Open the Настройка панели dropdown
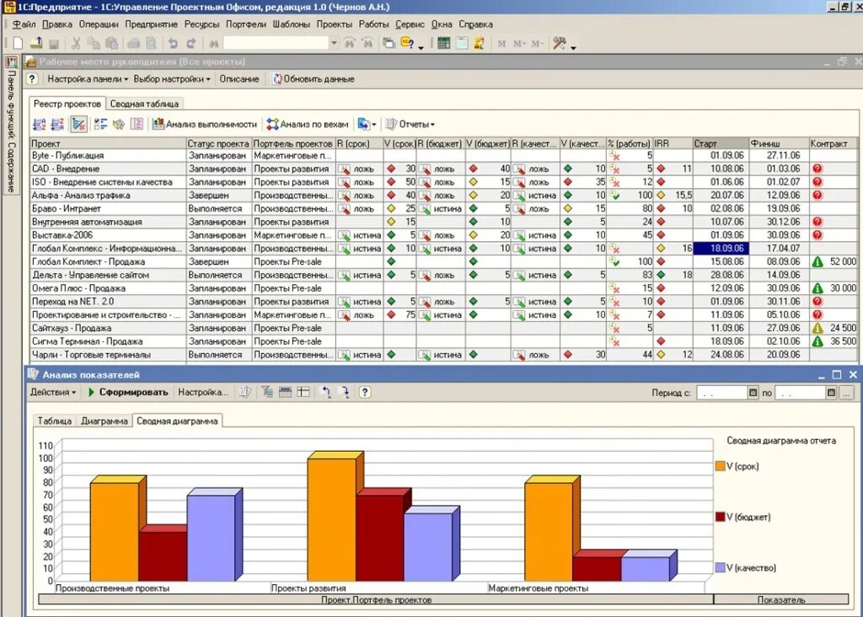 87,78
